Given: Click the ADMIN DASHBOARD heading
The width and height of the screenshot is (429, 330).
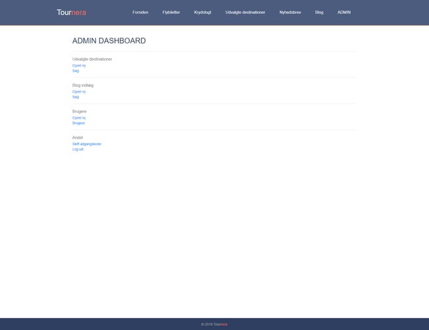Looking at the screenshot, I should pos(109,41).
